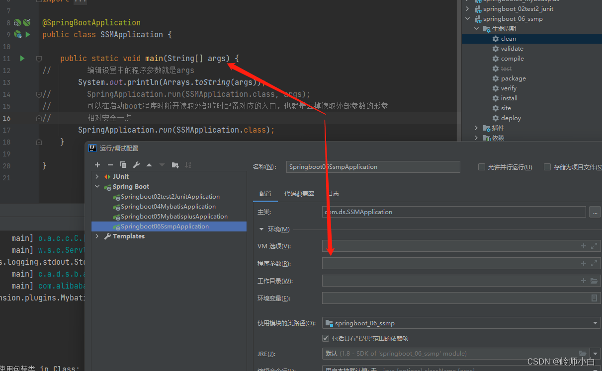The width and height of the screenshot is (602, 371).
Task: Copy the selected run configuration
Action: [124, 164]
